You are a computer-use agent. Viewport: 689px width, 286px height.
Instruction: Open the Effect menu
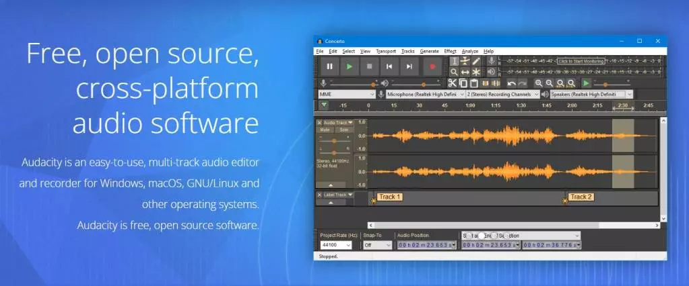pos(450,51)
